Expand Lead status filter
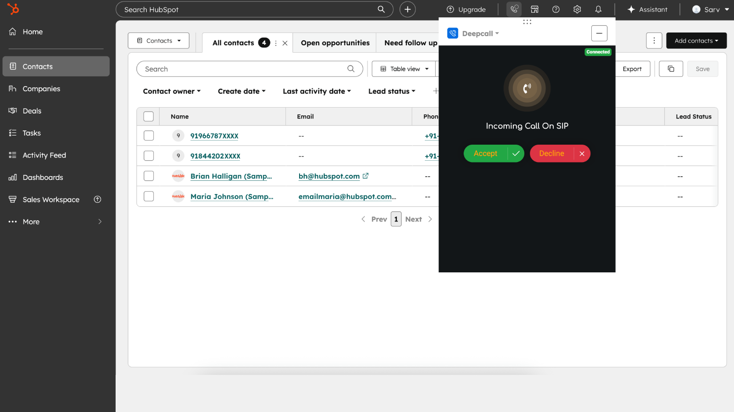The height and width of the screenshot is (412, 734). (x=392, y=91)
